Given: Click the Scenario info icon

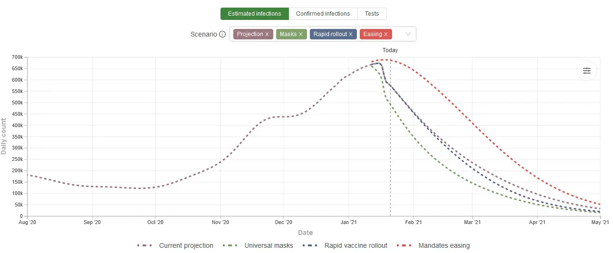Looking at the screenshot, I should (x=222, y=34).
